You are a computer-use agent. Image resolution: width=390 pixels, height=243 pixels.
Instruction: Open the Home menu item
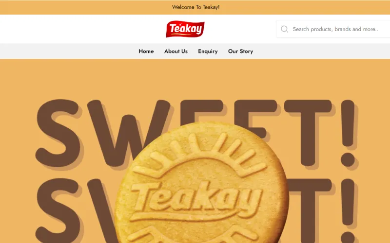[146, 51]
